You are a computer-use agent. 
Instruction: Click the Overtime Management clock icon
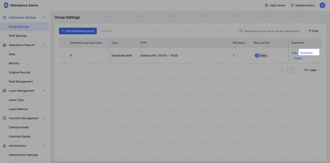click(x=4, y=118)
